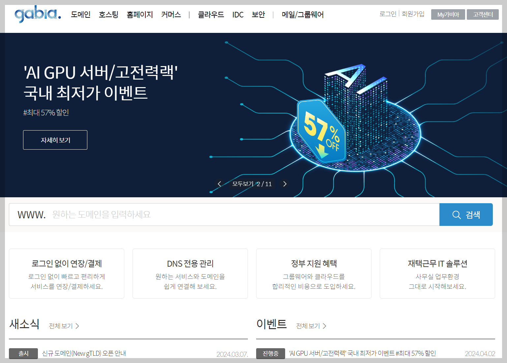Open DNS 전용 관리 card
Image resolution: width=507 pixels, height=363 pixels.
click(x=190, y=274)
